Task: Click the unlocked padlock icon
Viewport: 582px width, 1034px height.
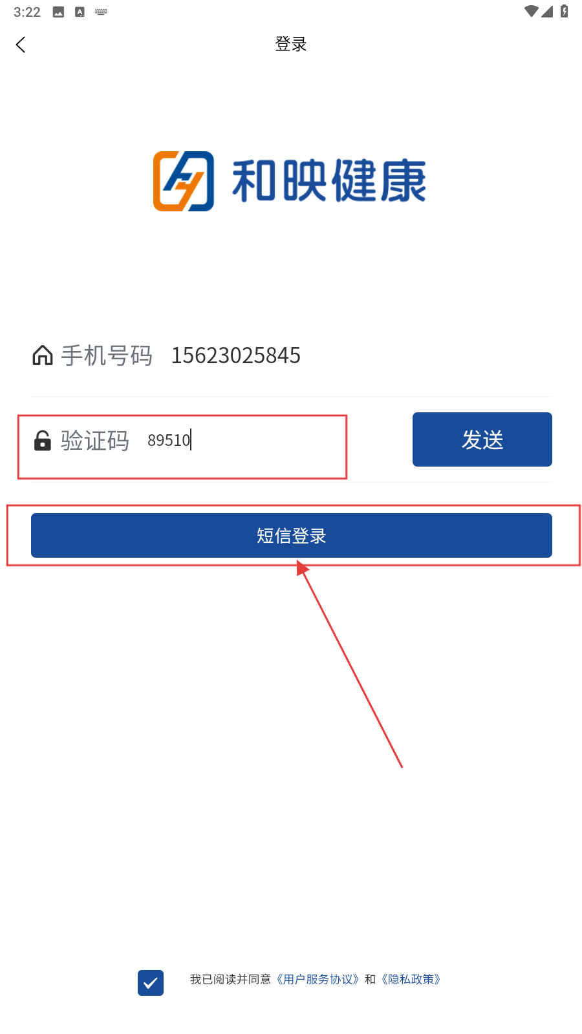Action: pyautogui.click(x=43, y=440)
